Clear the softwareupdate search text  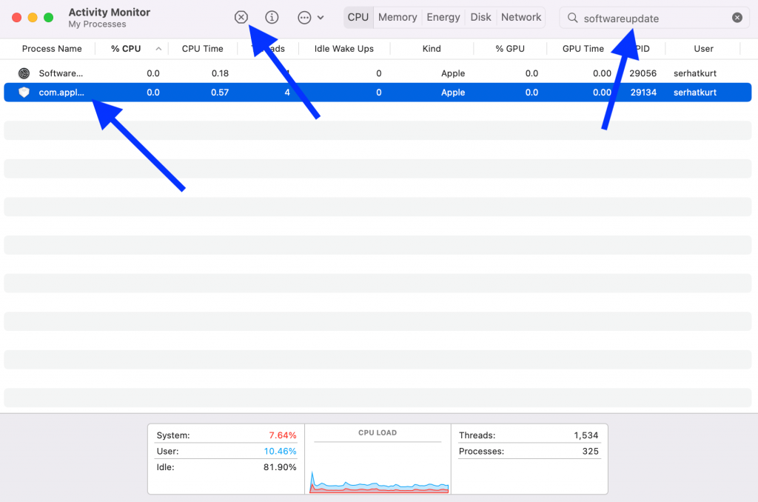(737, 18)
